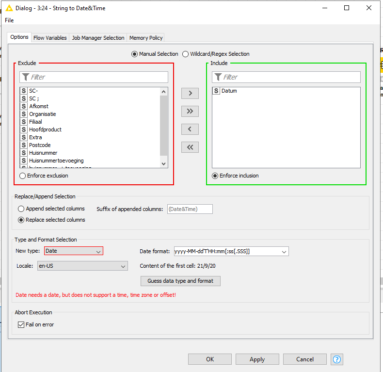Click Guess data type and format button
Image resolution: width=383 pixels, height=372 pixels.
[180, 281]
